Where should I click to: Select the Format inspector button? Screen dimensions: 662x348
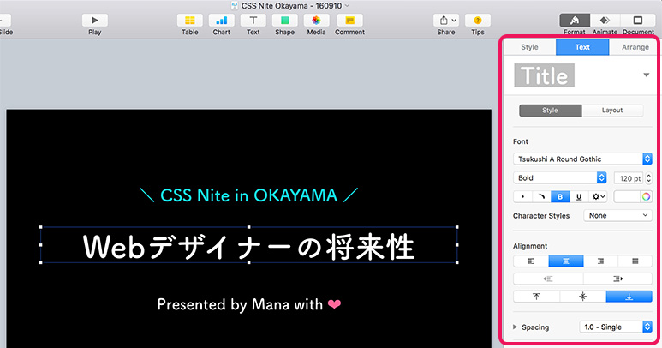(574, 21)
